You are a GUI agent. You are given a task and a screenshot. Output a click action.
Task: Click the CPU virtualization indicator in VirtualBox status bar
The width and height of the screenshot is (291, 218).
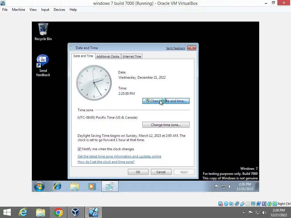(264, 204)
